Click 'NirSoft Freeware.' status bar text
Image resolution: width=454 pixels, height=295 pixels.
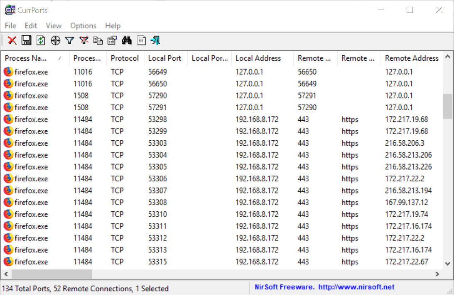coord(285,287)
